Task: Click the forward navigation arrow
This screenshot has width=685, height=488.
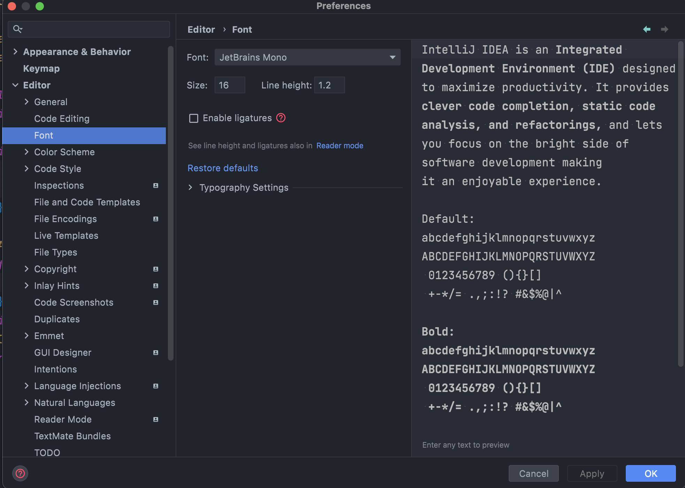Action: 664,29
